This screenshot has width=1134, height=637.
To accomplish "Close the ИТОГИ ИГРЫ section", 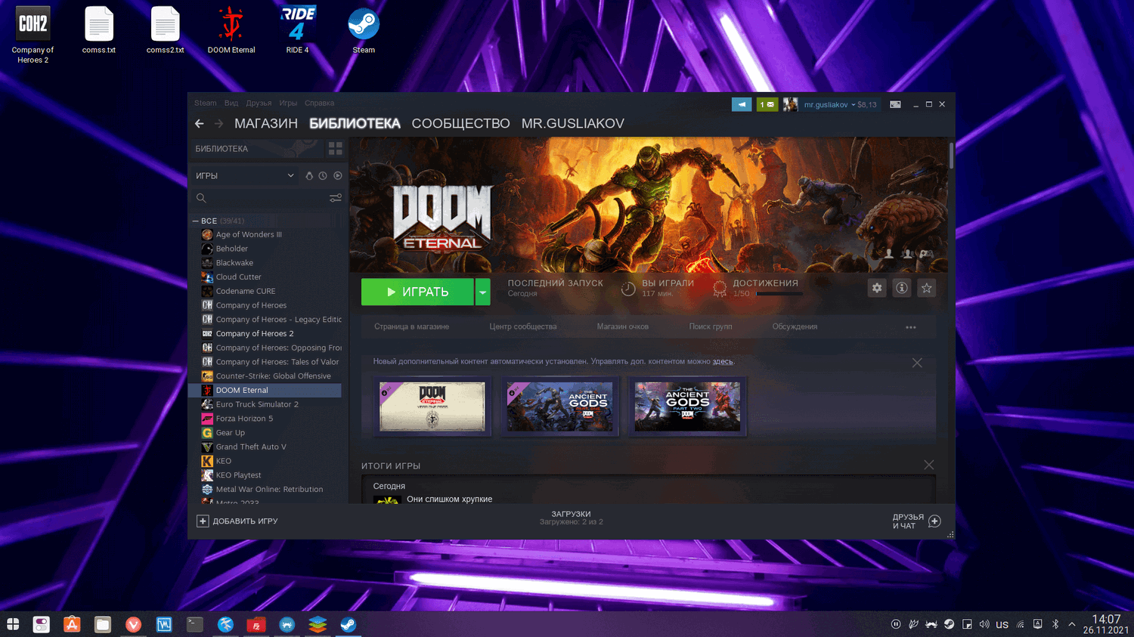I will [x=929, y=465].
